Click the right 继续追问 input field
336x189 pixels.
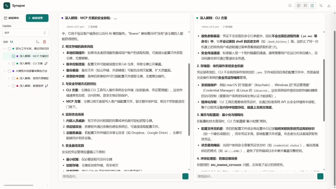pos(256,176)
